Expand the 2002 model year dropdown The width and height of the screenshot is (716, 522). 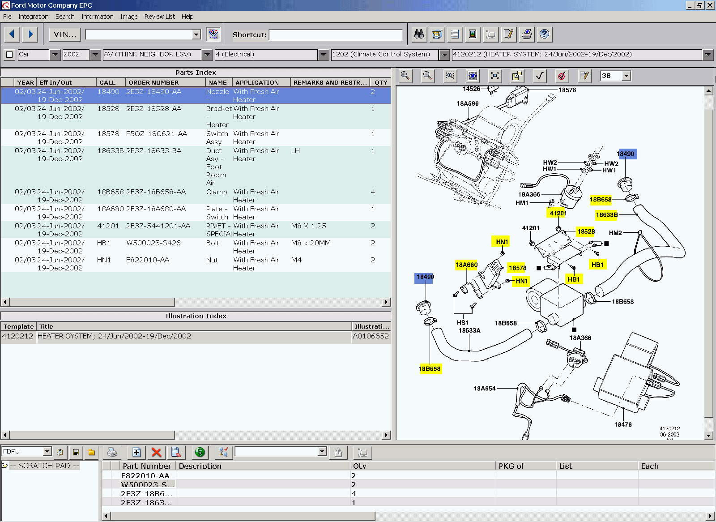click(95, 55)
